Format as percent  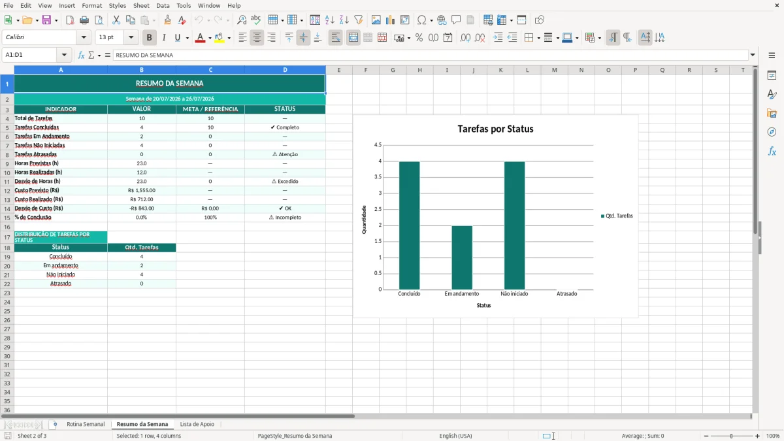(x=419, y=38)
